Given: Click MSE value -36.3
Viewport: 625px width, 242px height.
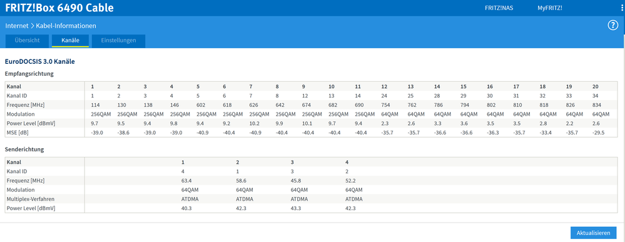Looking at the screenshot, I should point(492,133).
